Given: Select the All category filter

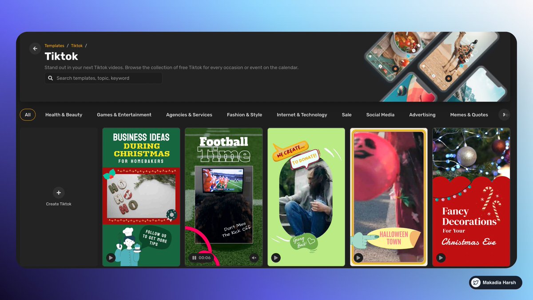Looking at the screenshot, I should (28, 115).
